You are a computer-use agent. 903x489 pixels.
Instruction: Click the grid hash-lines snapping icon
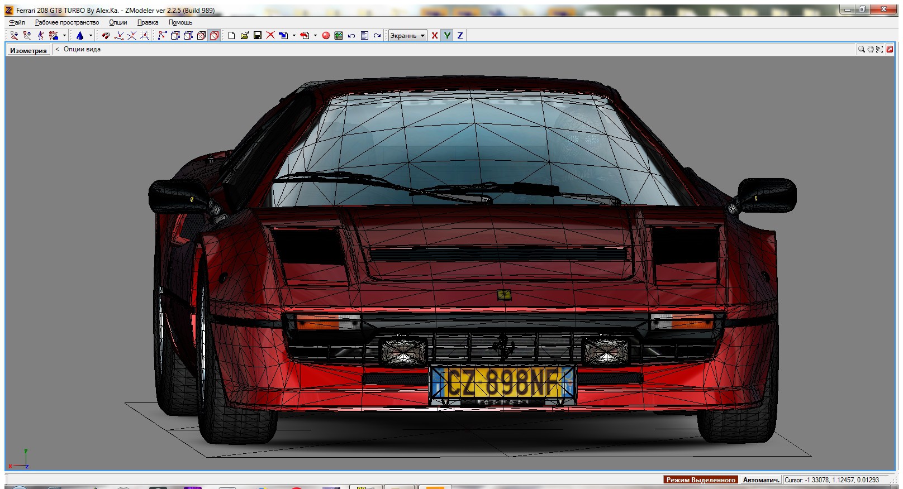(144, 35)
